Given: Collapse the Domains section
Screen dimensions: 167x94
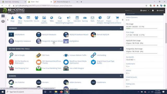Looking at the screenshot, I should click(121, 76).
